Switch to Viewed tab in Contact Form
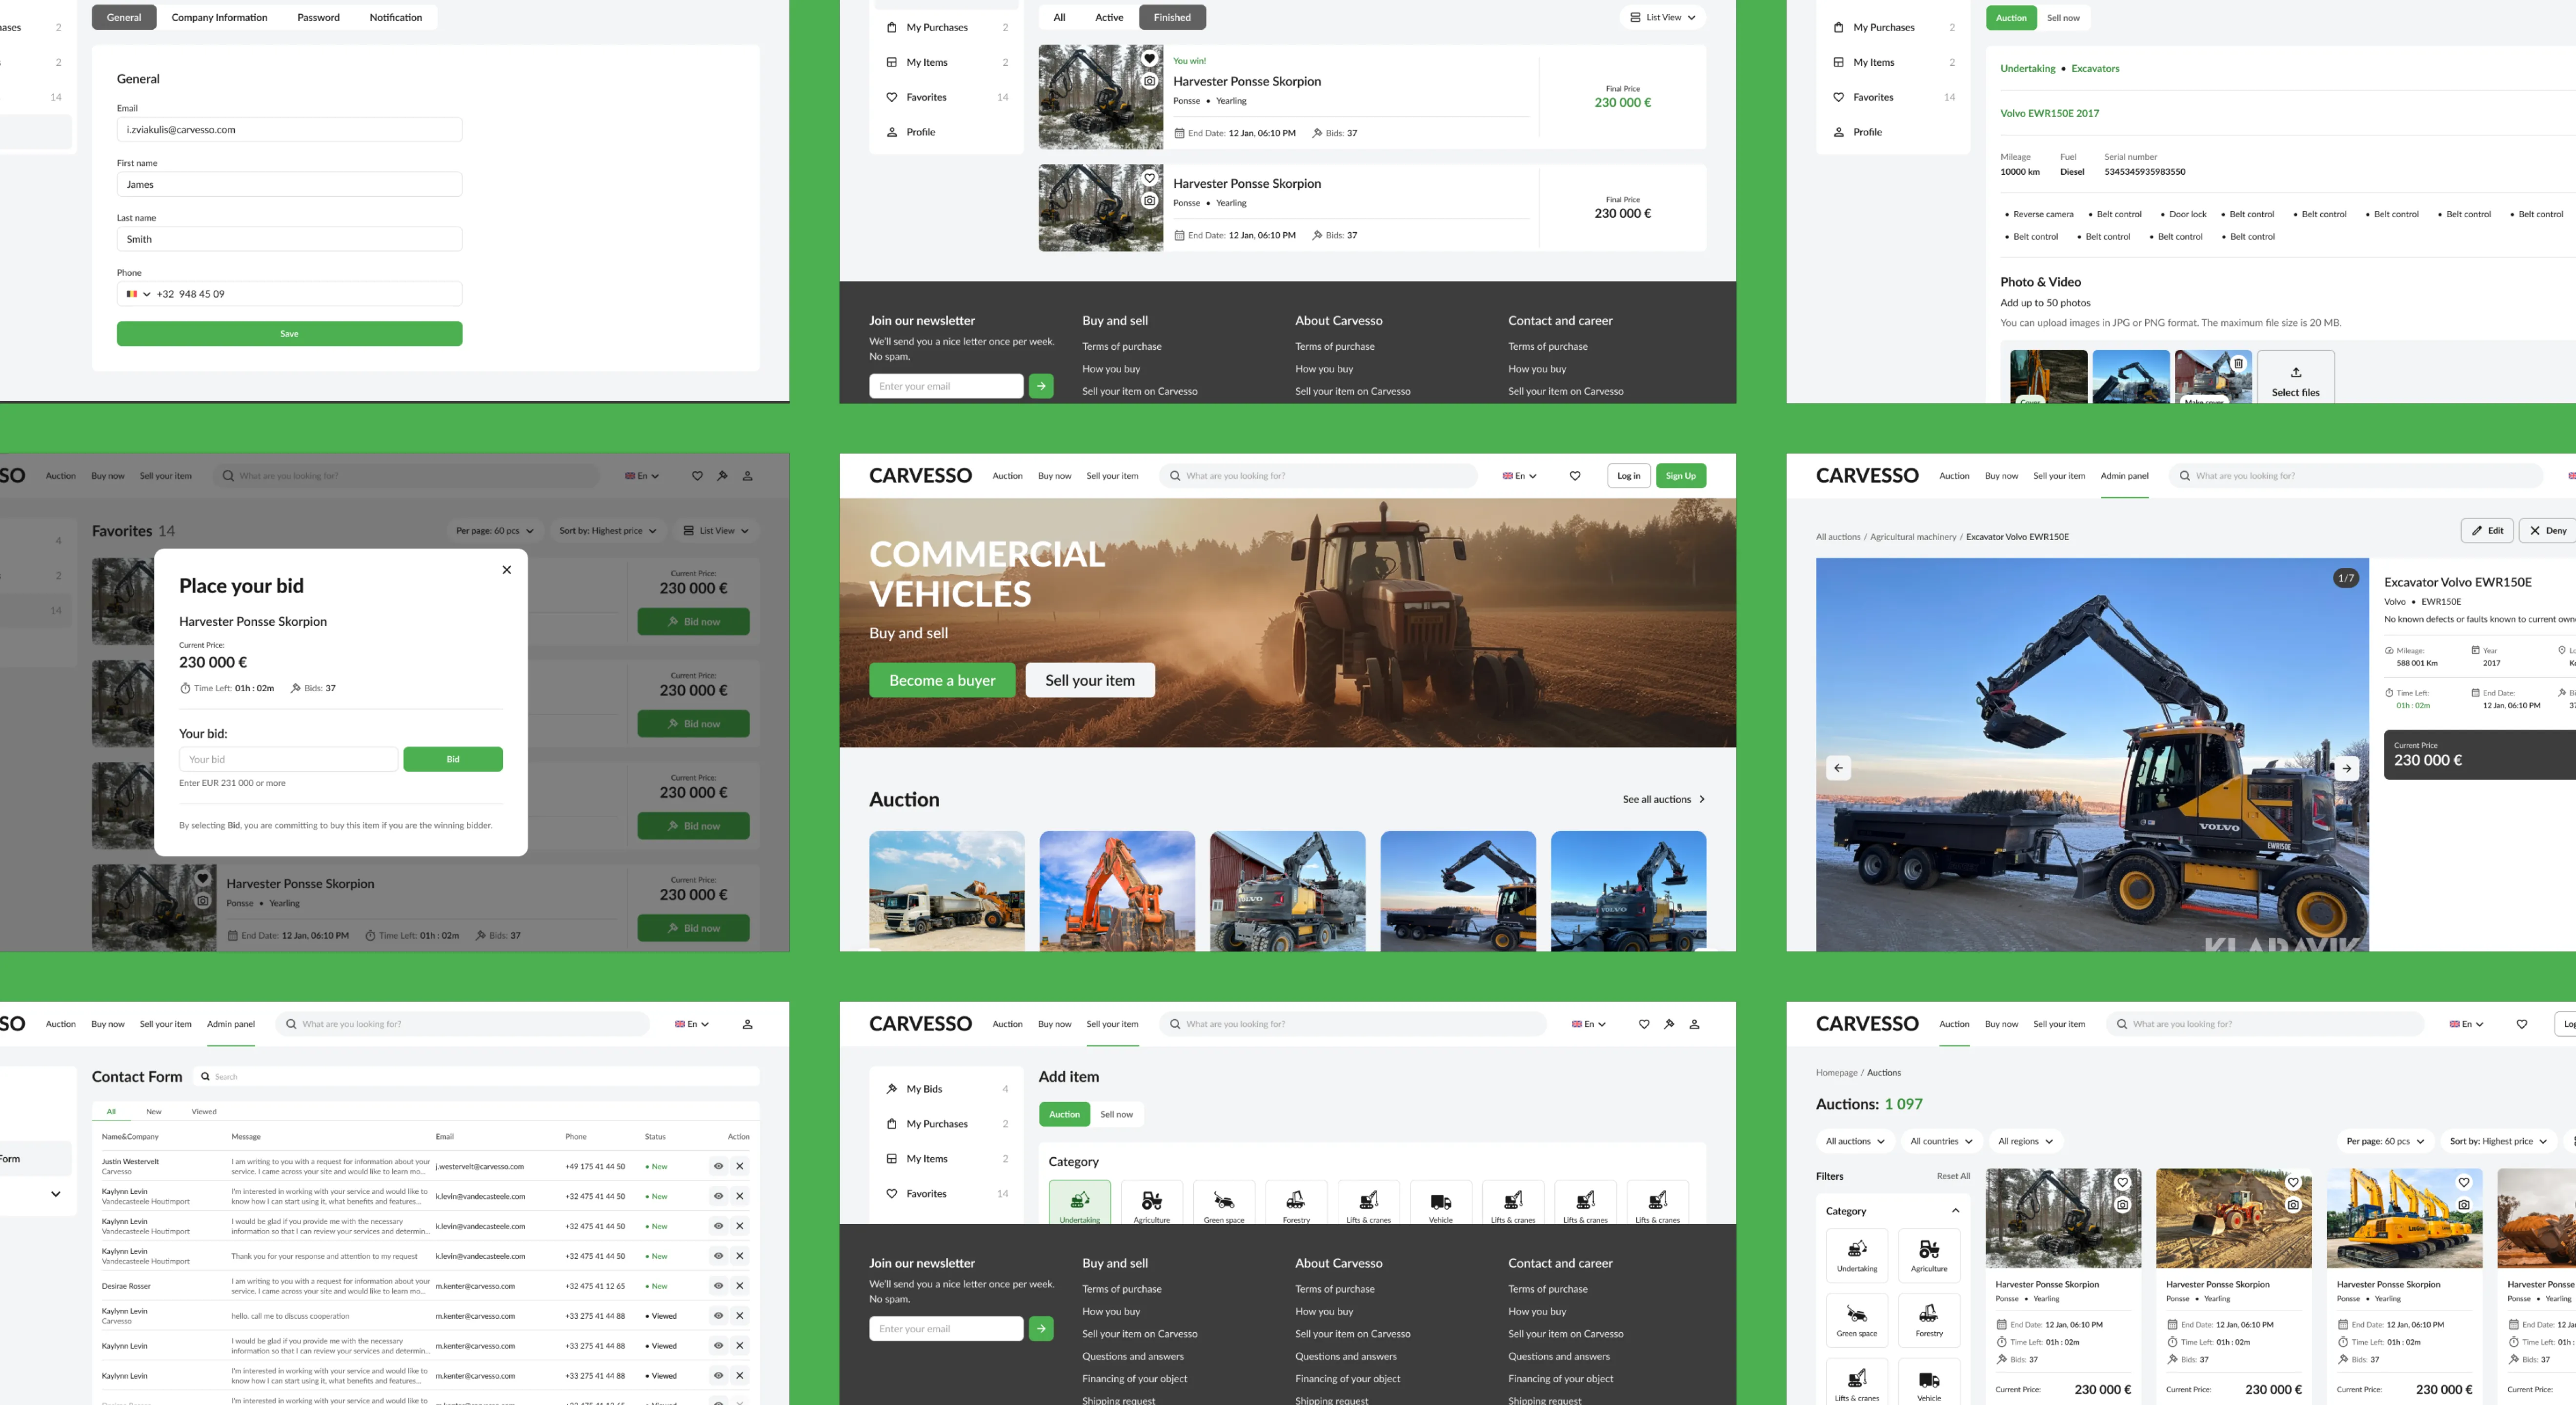Screen dimensions: 2576x1405 tap(204, 1111)
